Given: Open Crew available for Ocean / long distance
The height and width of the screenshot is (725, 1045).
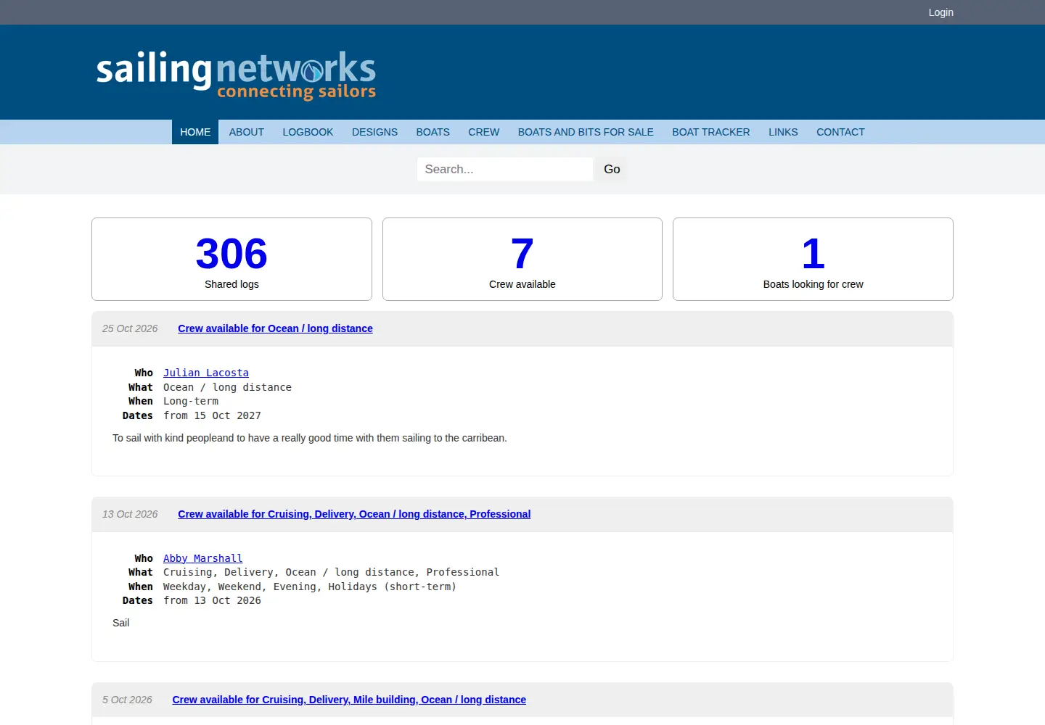Looking at the screenshot, I should pos(275,328).
